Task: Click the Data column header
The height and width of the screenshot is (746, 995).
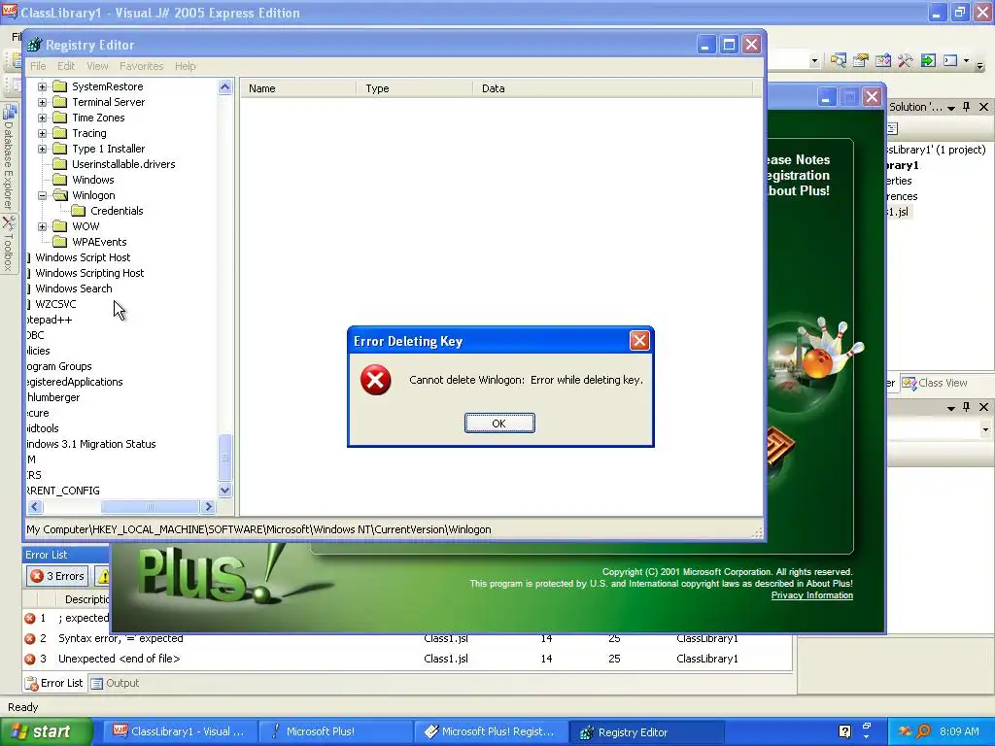Action: click(x=614, y=88)
